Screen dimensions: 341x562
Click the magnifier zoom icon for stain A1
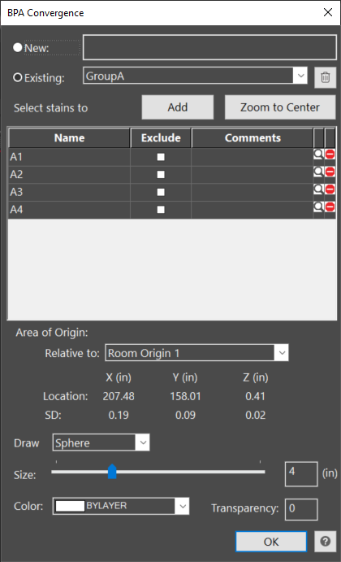318,155
